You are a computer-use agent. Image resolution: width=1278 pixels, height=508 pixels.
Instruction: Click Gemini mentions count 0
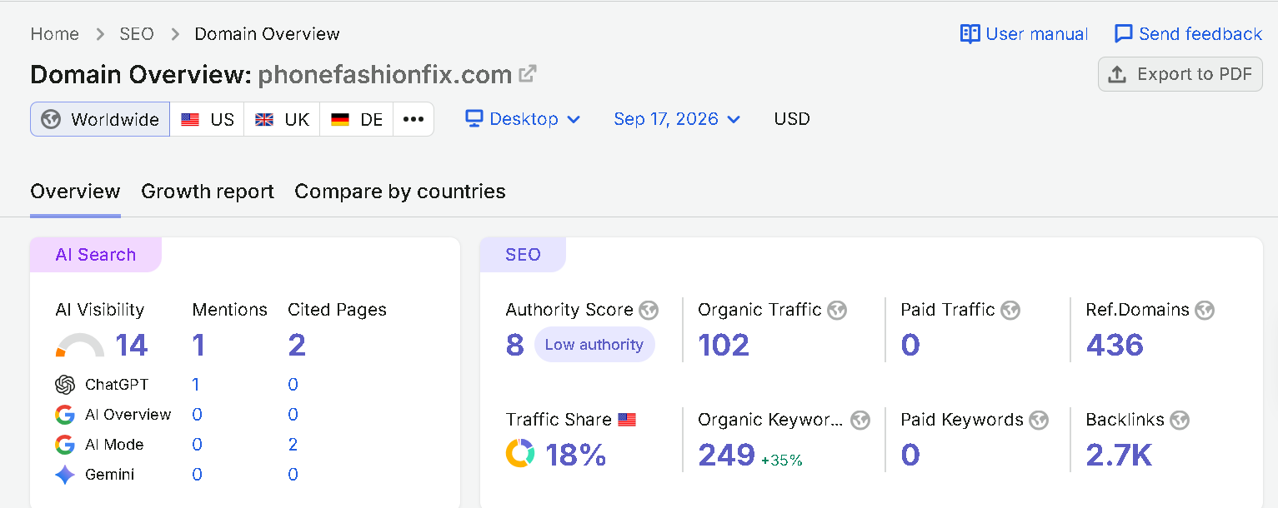coord(197,475)
